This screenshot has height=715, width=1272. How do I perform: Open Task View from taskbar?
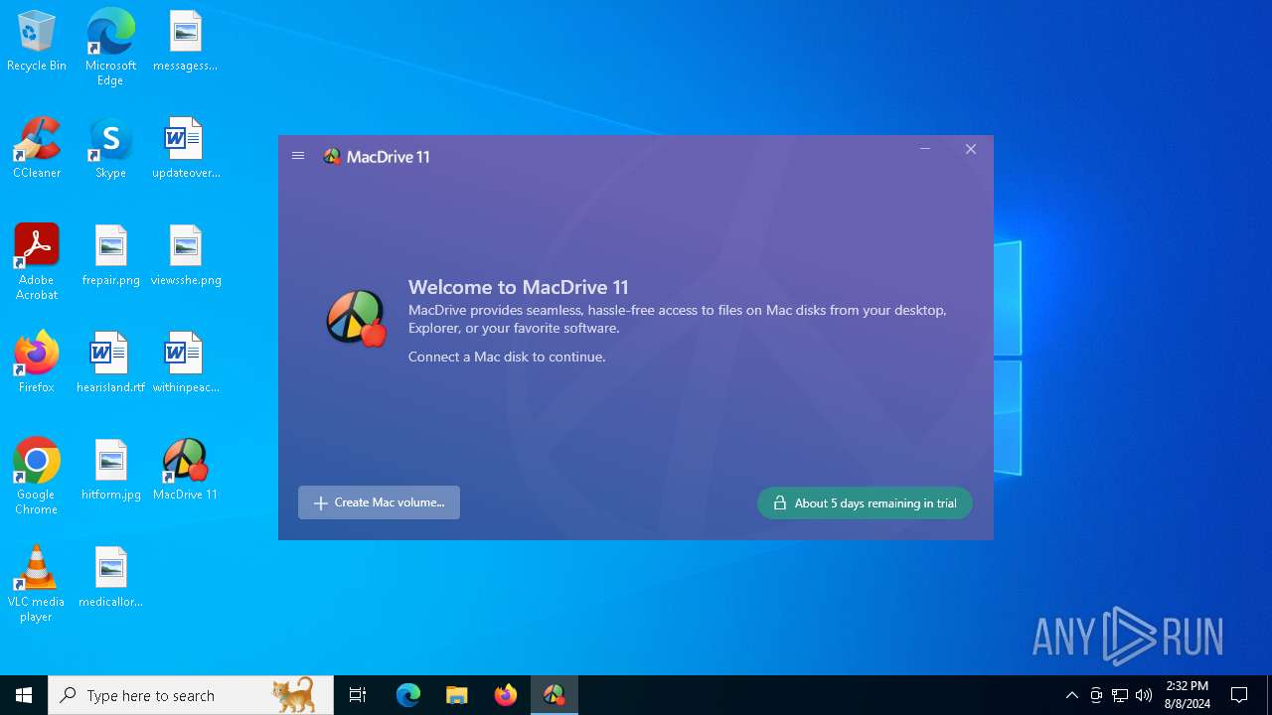[358, 695]
